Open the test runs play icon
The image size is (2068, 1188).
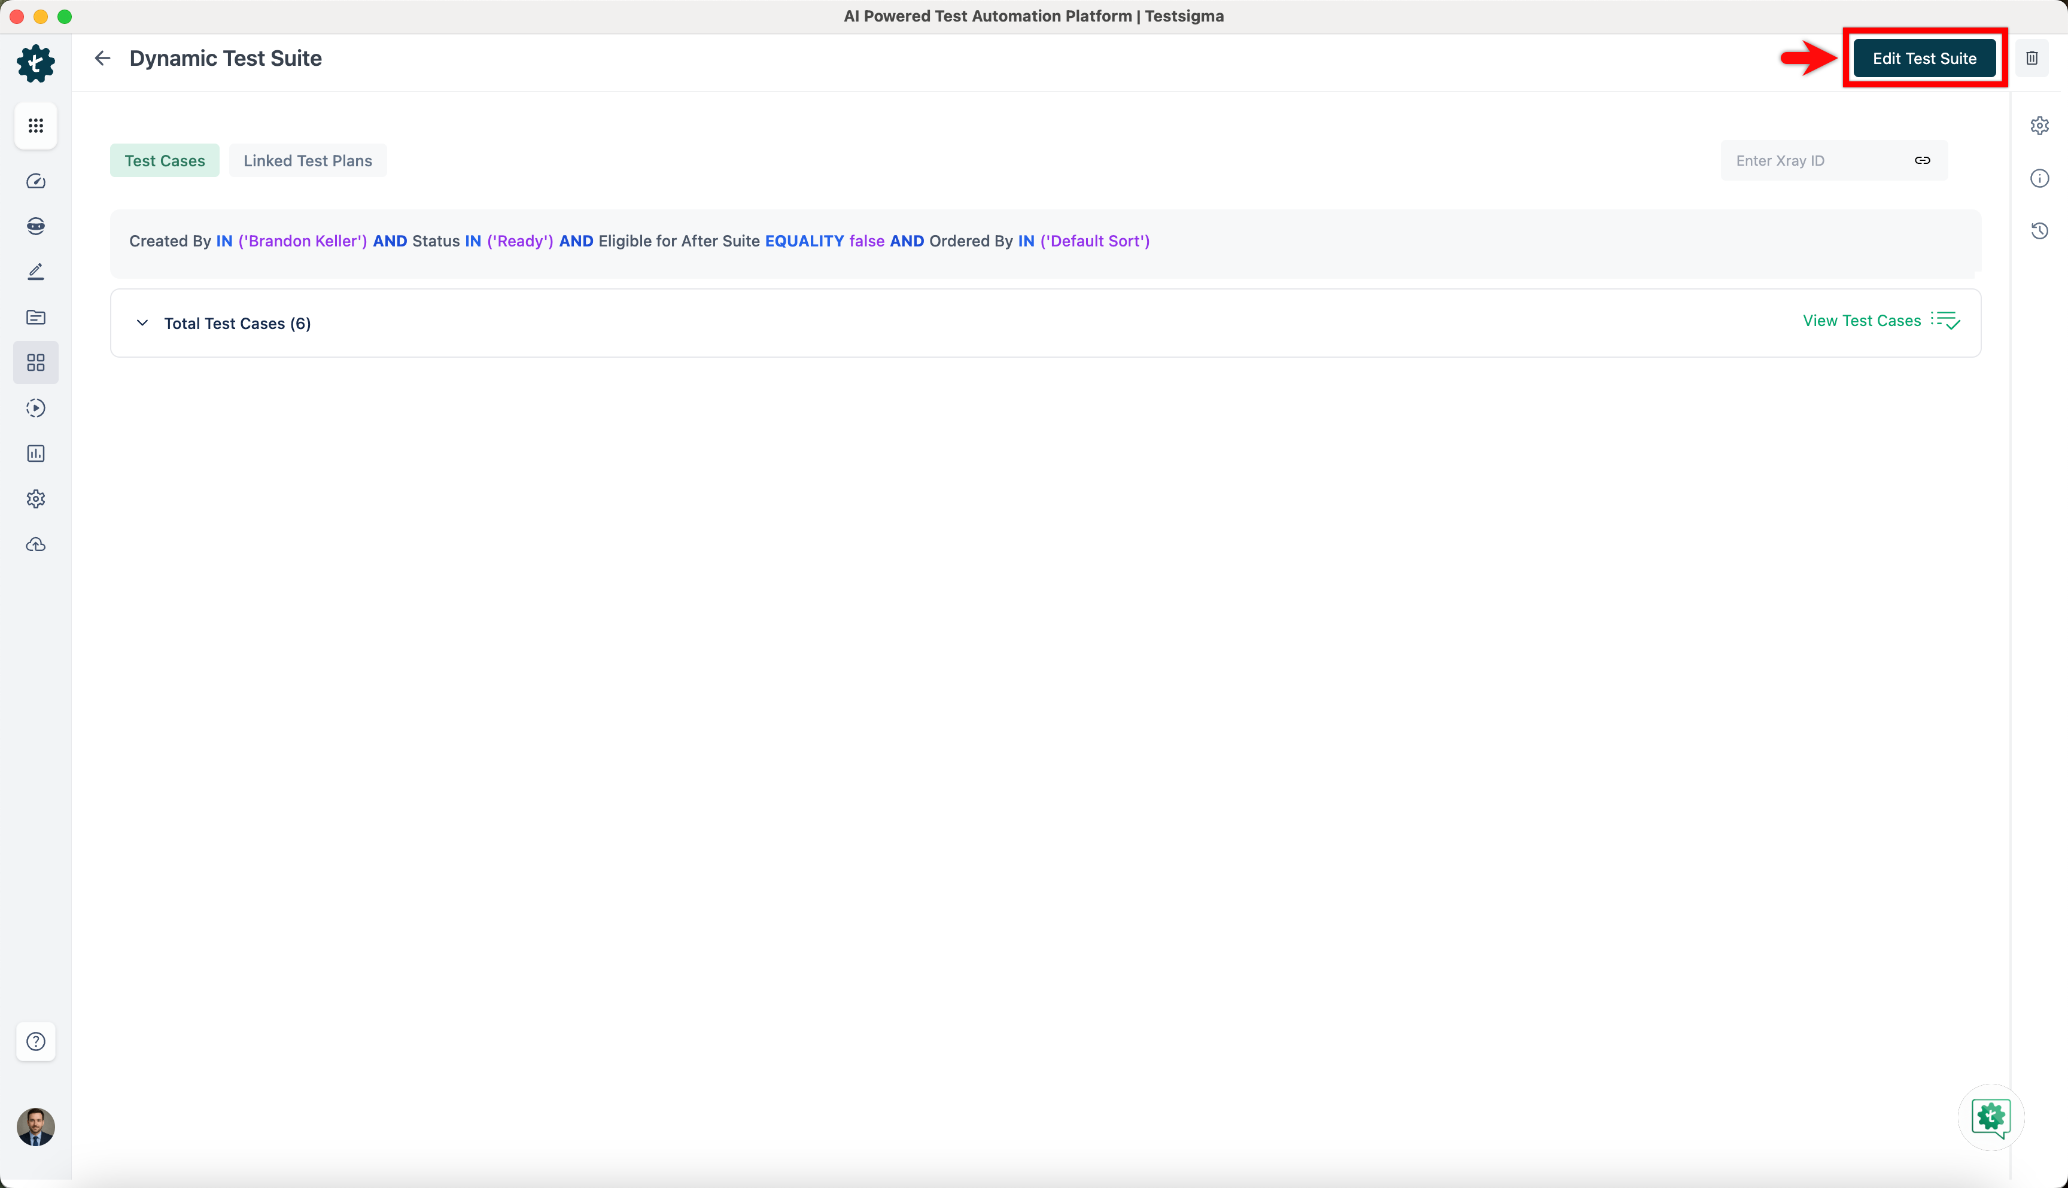point(35,408)
